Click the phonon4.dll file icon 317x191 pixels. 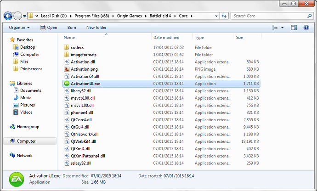(x=67, y=112)
